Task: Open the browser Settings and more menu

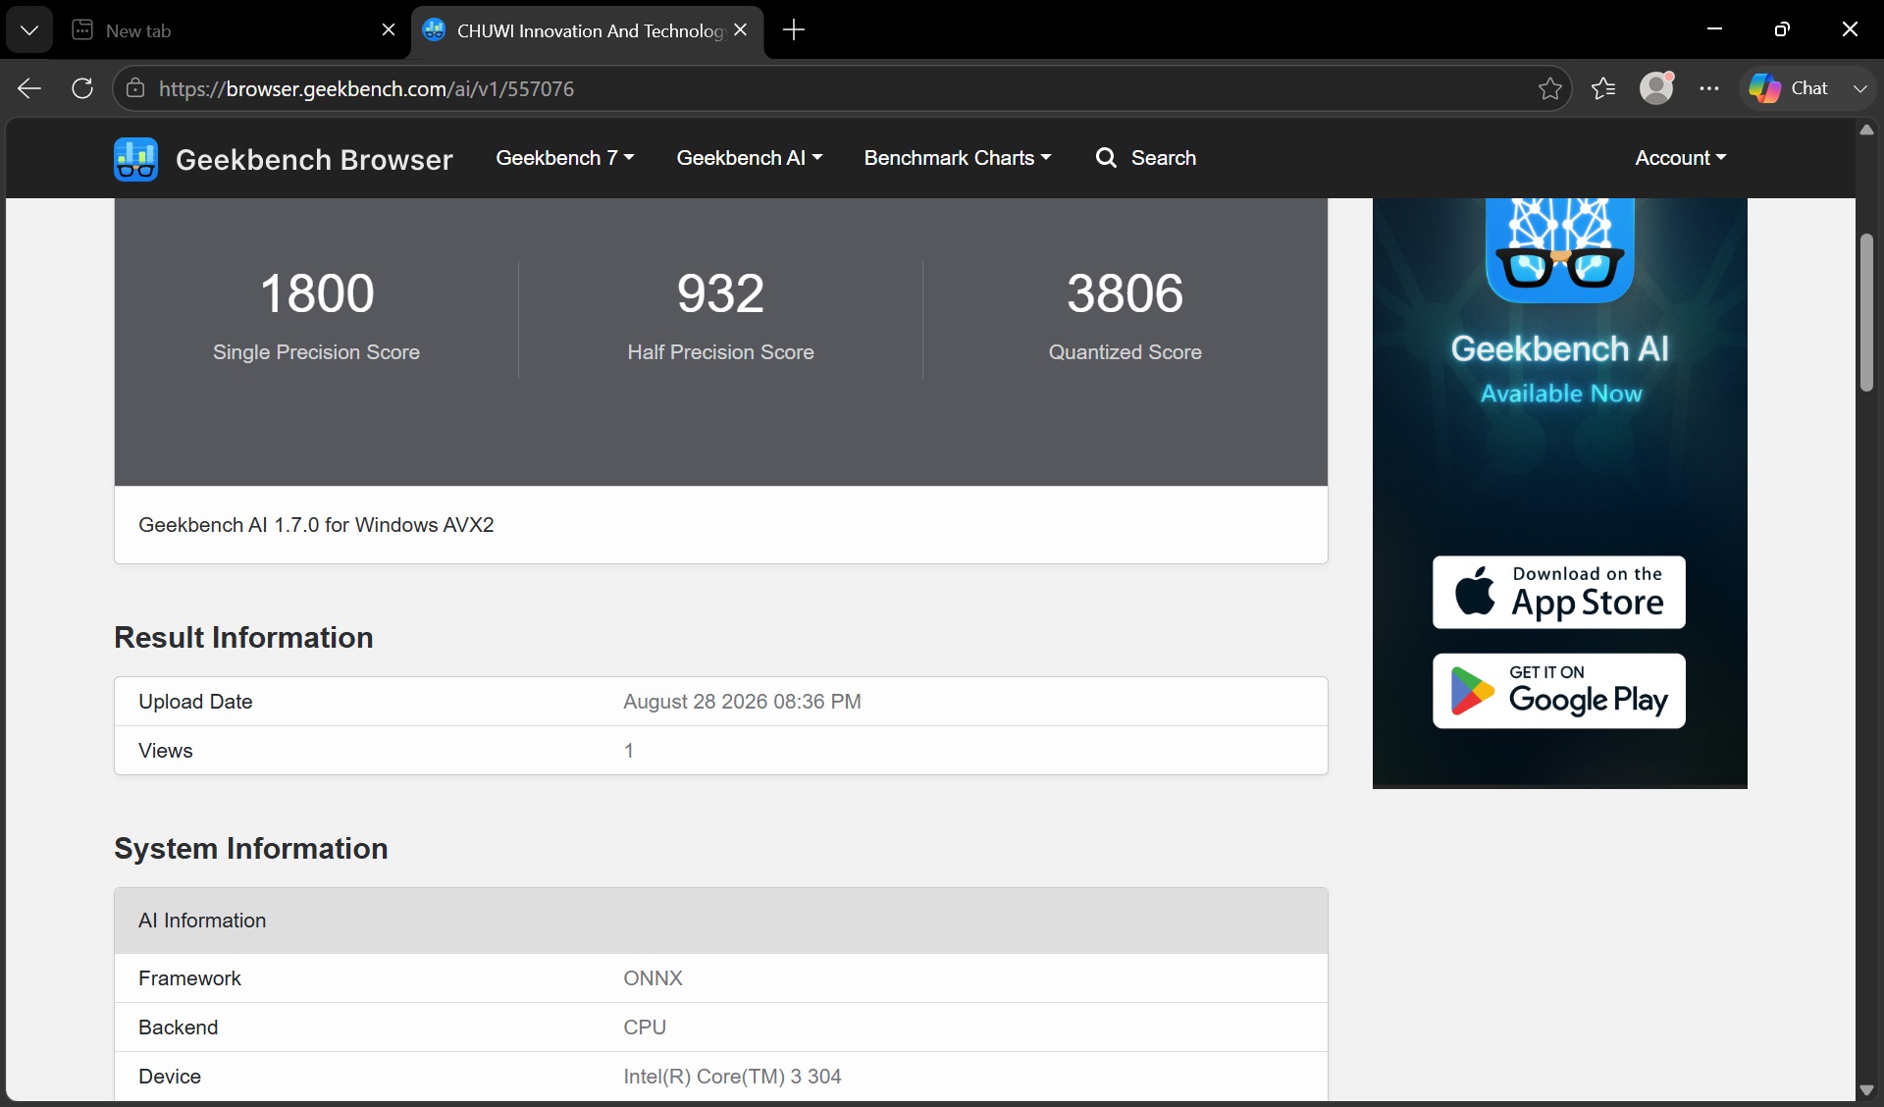Action: 1709,88
